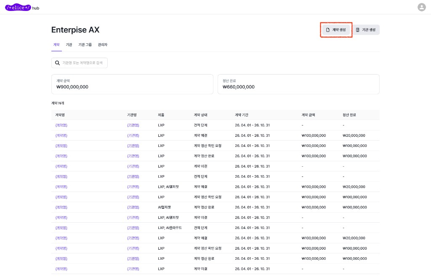Image resolution: width=431 pixels, height=277 pixels.
Task: Open the 관리자 tab
Action: [103, 45]
